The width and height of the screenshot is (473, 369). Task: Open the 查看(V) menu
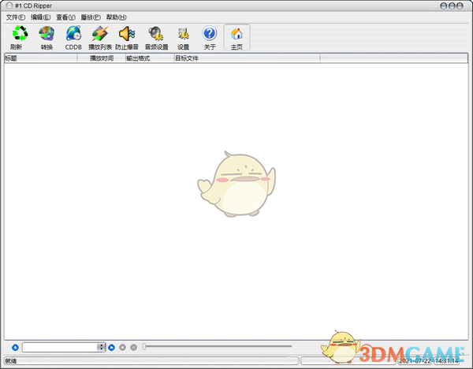click(x=65, y=17)
